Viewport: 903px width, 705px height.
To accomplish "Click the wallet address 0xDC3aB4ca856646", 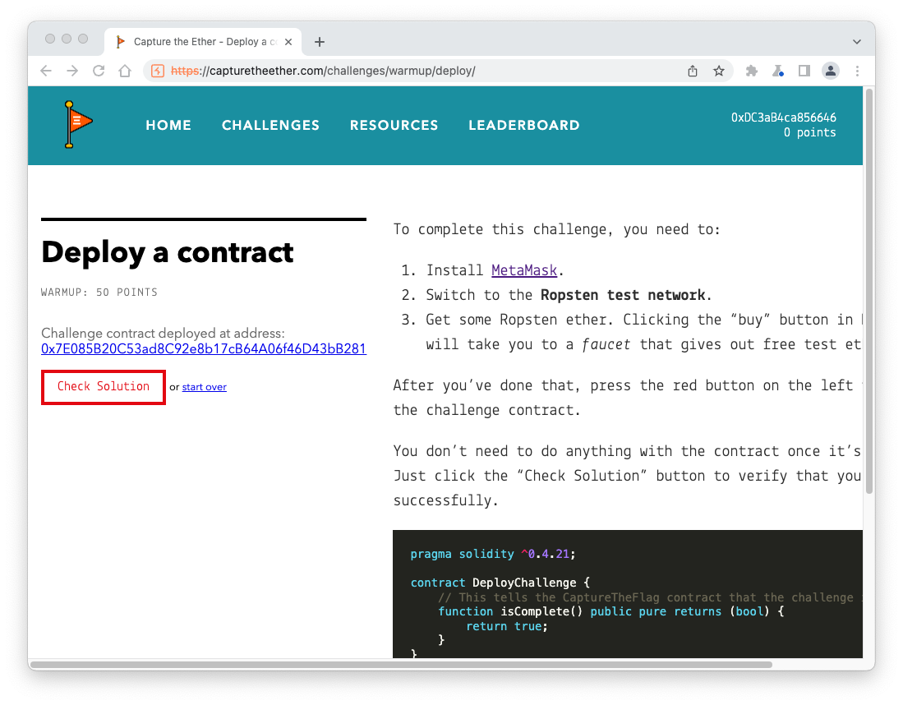I will point(783,117).
